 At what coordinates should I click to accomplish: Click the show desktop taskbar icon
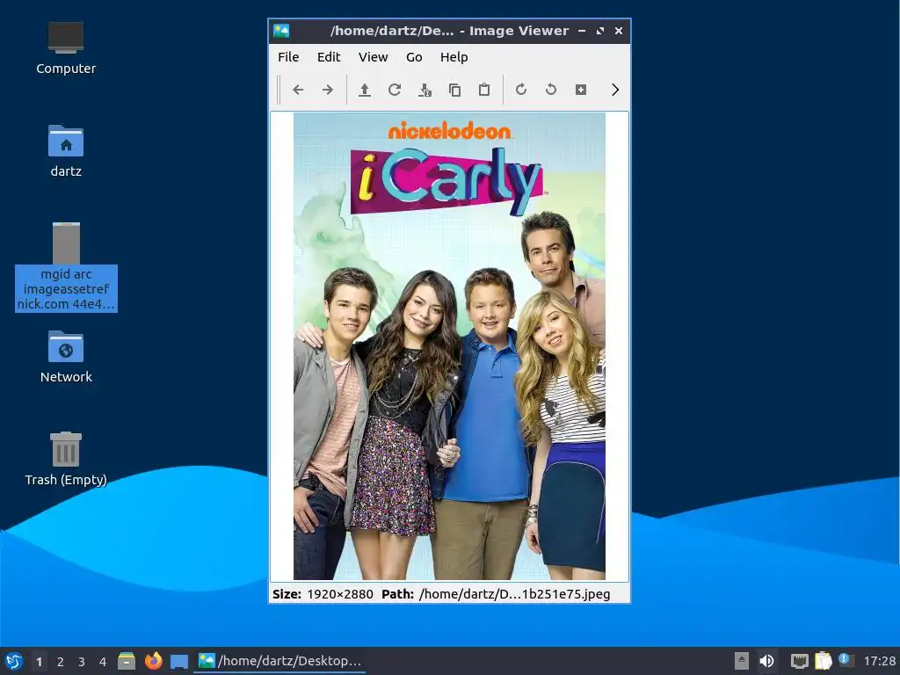179,662
